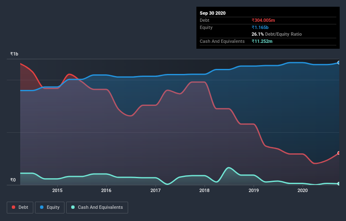
Task: Click the 2019 x-axis label
Action: pos(254,190)
